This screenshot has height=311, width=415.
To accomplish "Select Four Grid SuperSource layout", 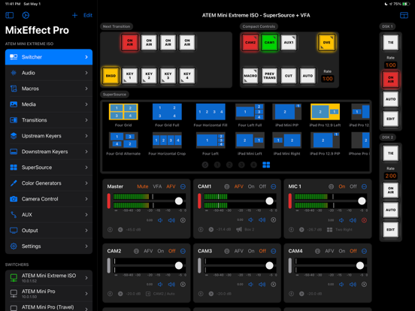I will coord(123,112).
